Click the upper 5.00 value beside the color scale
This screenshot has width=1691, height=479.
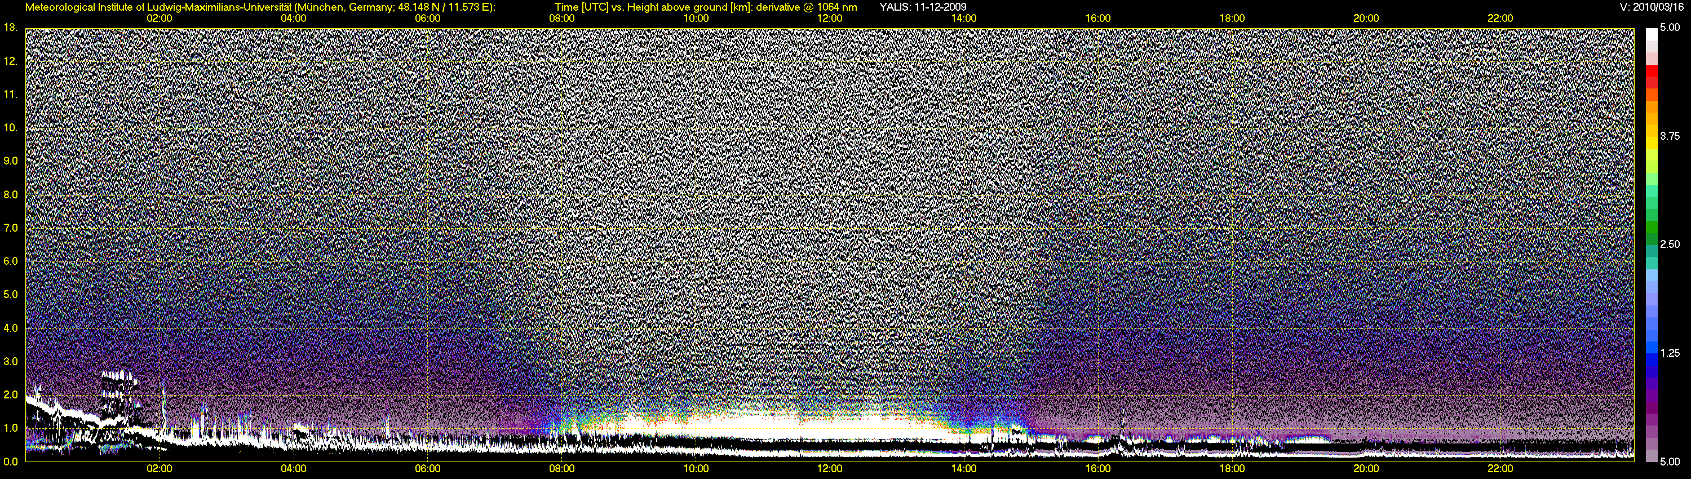[1670, 28]
